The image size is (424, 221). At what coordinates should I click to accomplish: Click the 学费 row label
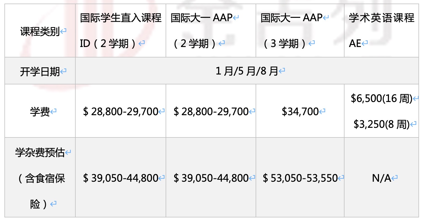click(x=40, y=112)
